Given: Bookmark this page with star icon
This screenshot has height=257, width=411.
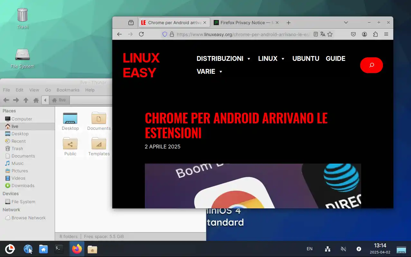Looking at the screenshot, I should (330, 34).
